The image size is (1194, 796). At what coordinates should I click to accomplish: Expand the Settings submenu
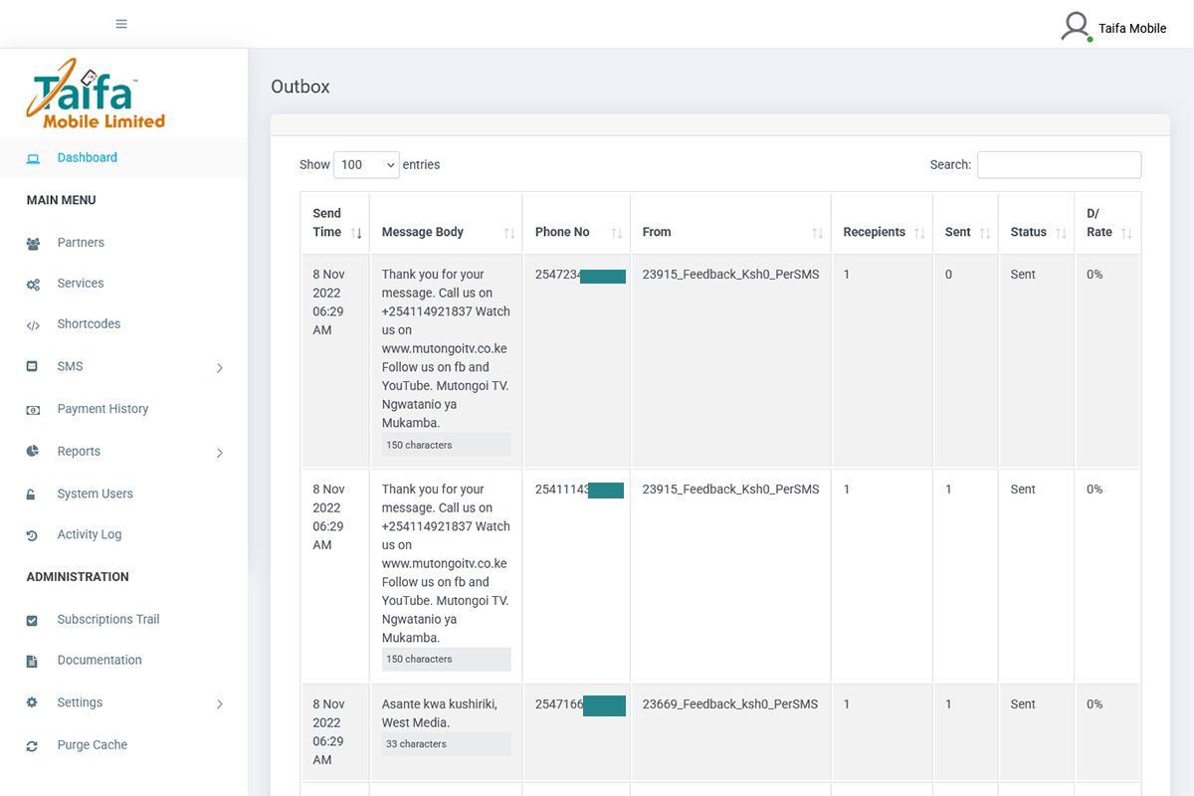[x=220, y=704]
